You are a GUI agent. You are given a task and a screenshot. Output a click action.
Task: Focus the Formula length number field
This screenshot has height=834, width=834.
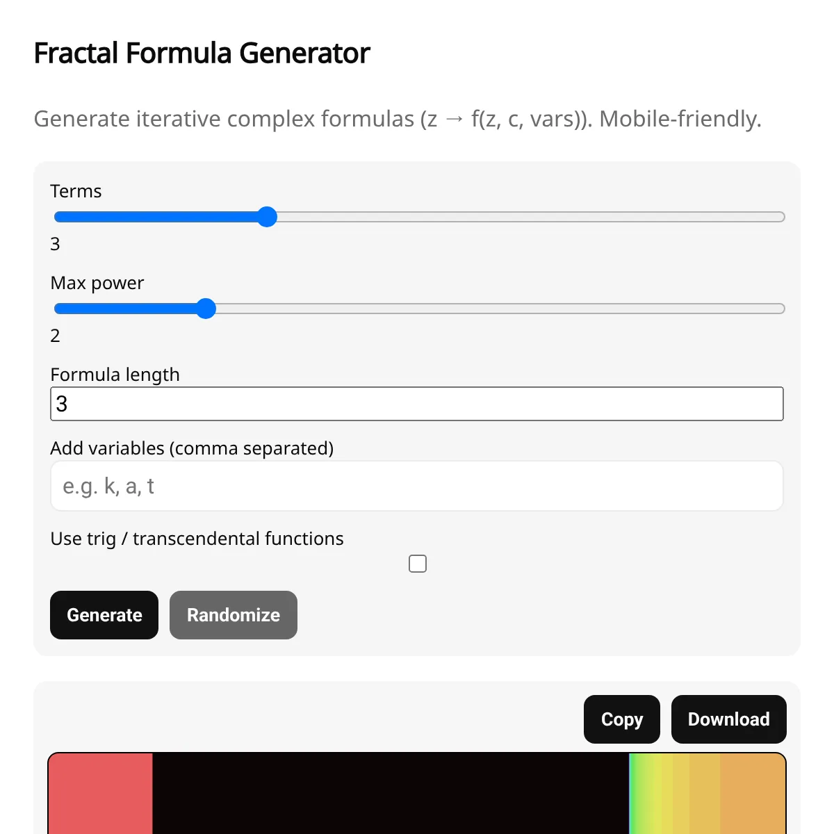pyautogui.click(x=417, y=404)
